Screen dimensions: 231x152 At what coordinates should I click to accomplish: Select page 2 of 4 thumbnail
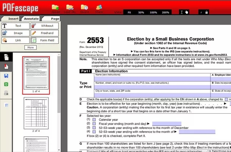click(36, 113)
